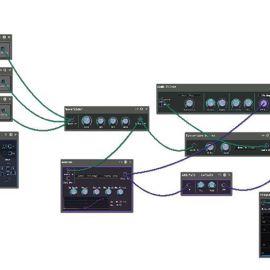Screen dimensions: 270x270
Task: Click the third left module's output port
Action: point(3,110)
